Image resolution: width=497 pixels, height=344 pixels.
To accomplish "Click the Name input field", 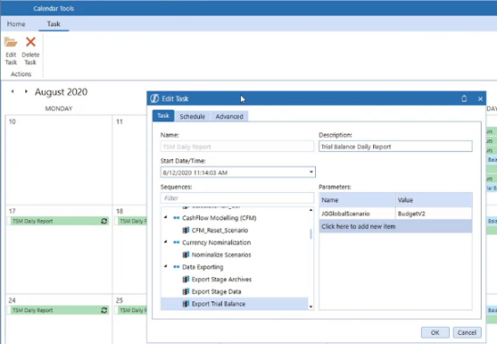I will point(237,147).
